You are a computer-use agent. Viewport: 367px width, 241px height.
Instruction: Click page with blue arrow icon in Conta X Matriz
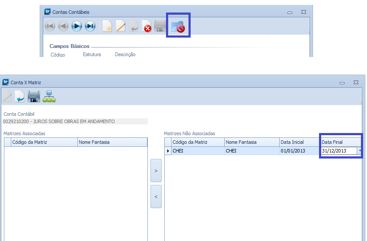pyautogui.click(x=19, y=96)
